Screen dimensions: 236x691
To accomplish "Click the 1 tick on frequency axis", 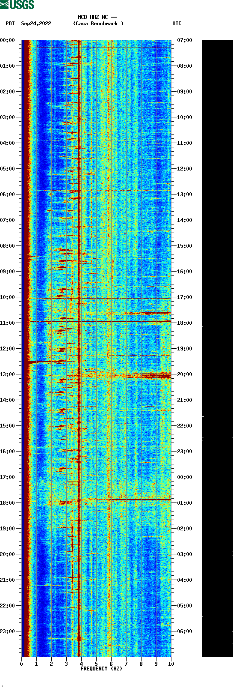I will [x=36, y=664].
